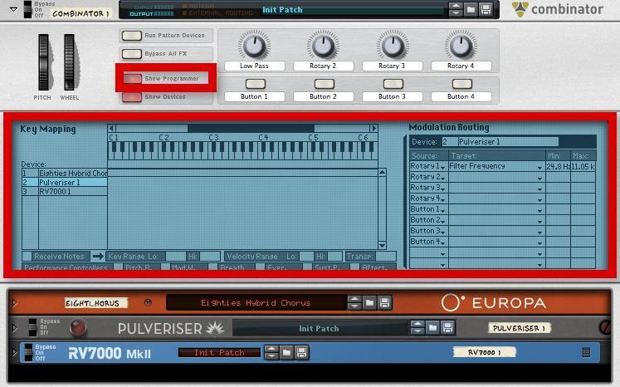The image size is (620, 387).
Task: Save RV7000 patch with disk icon
Action: click(x=301, y=353)
